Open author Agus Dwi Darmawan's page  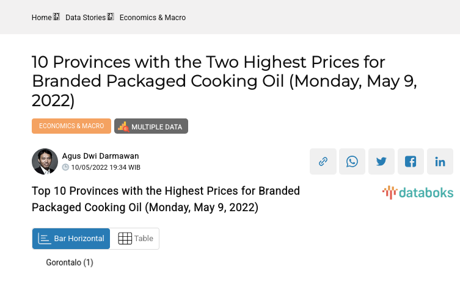coord(100,156)
